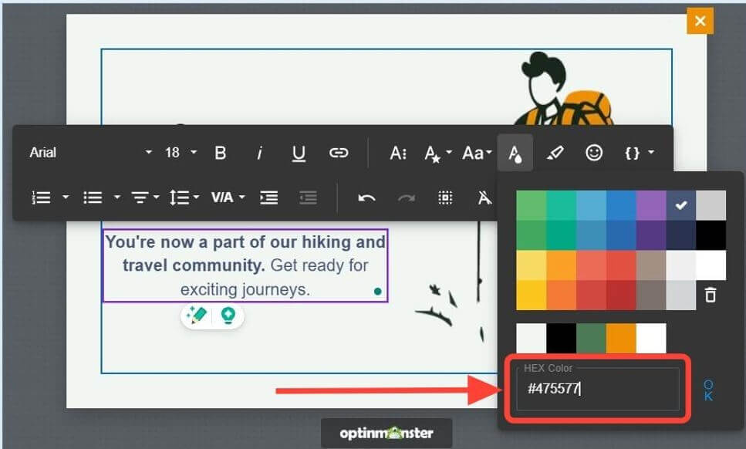The width and height of the screenshot is (746, 449).
Task: Open the Aa paragraph format menu
Action: click(x=477, y=153)
